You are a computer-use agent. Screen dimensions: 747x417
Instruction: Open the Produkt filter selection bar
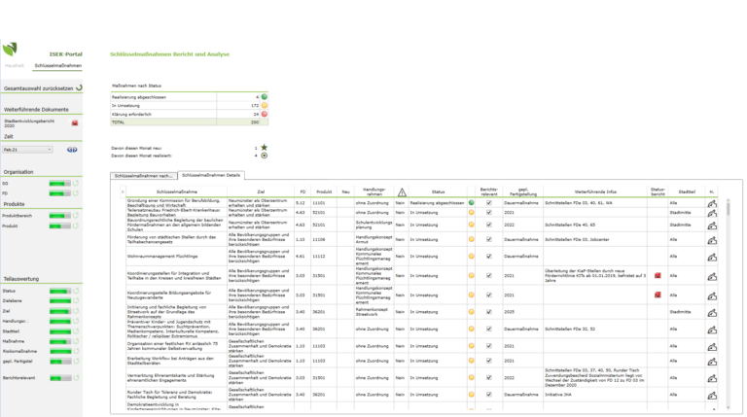pyautogui.click(x=60, y=226)
